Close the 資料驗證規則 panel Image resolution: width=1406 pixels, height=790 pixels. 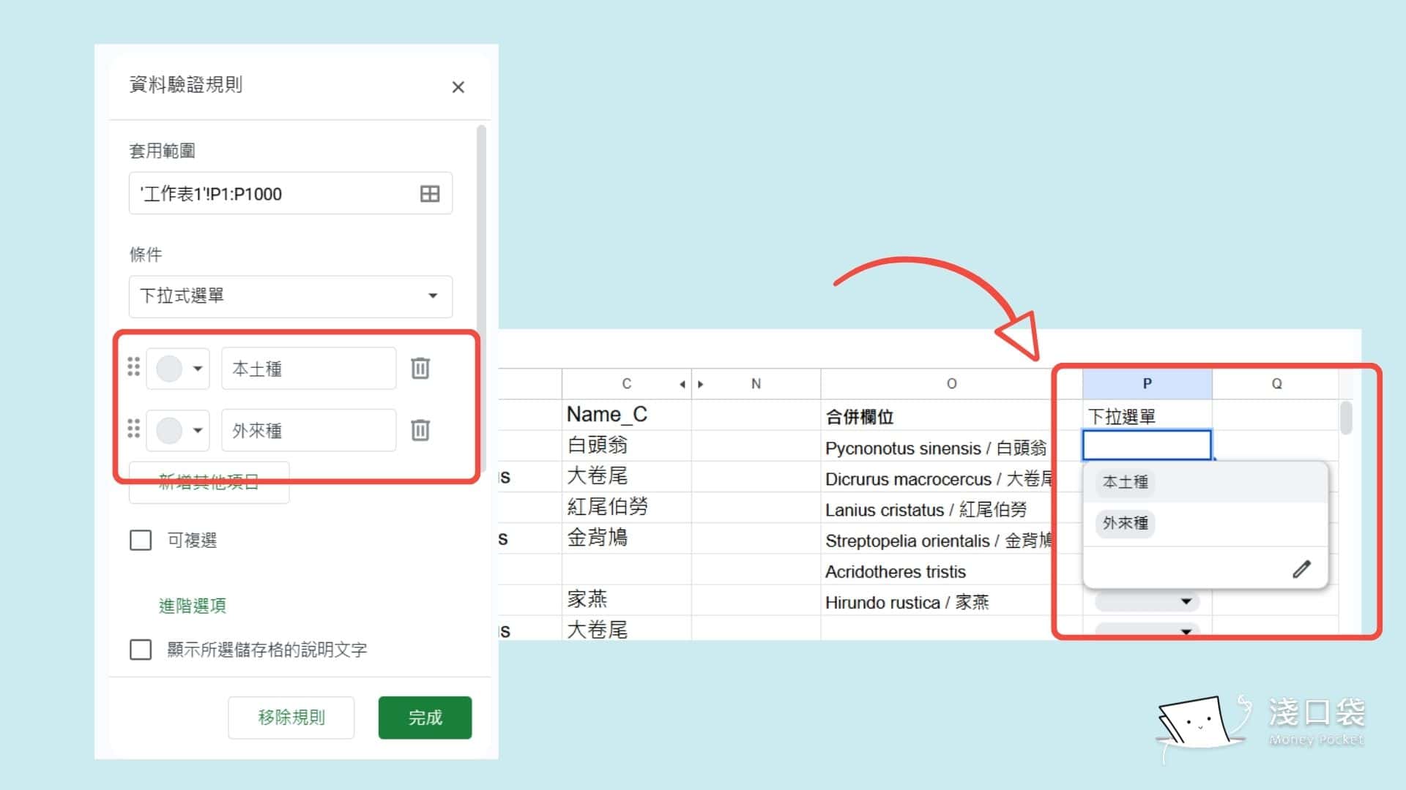click(458, 88)
